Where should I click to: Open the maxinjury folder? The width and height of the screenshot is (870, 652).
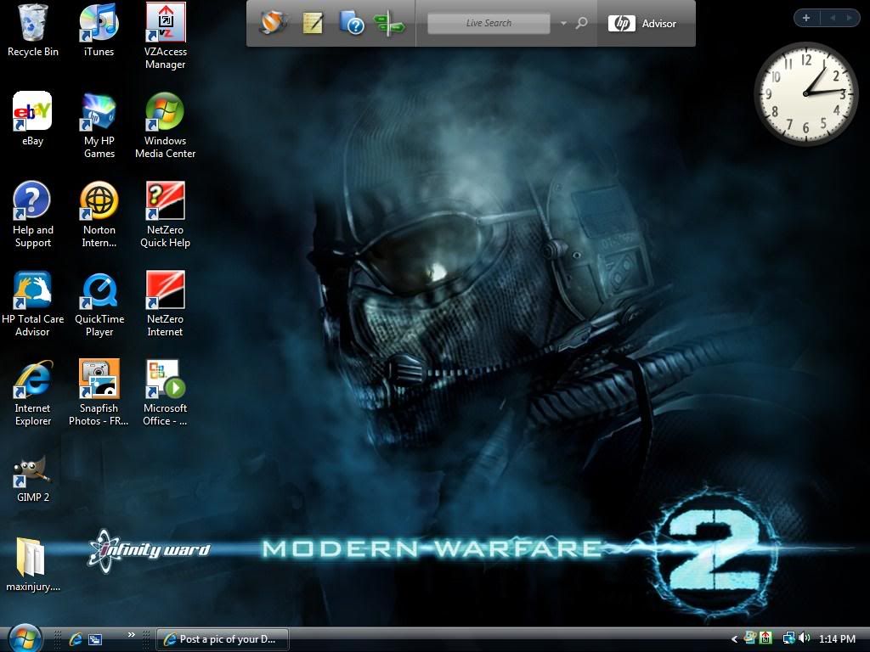click(32, 565)
